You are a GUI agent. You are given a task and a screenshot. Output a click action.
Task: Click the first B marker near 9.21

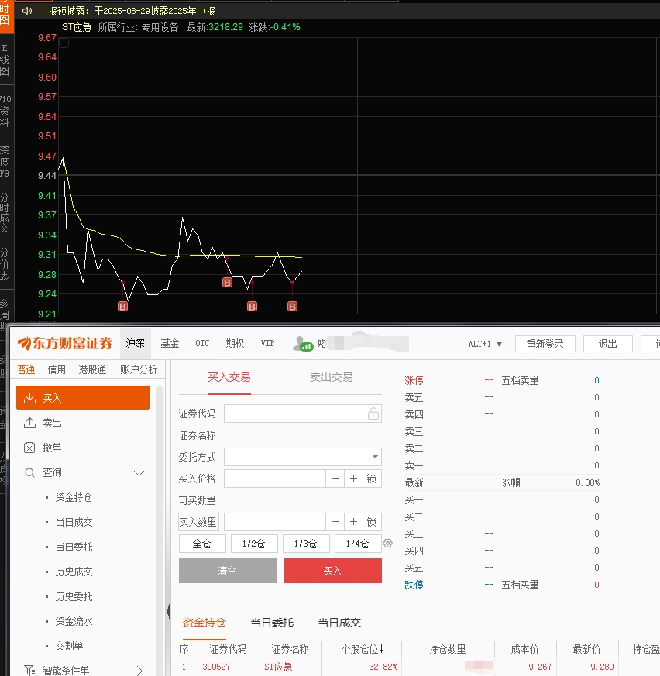pos(122,307)
